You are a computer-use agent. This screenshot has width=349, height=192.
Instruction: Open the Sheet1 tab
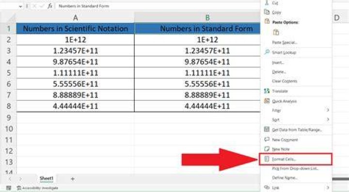(47, 178)
